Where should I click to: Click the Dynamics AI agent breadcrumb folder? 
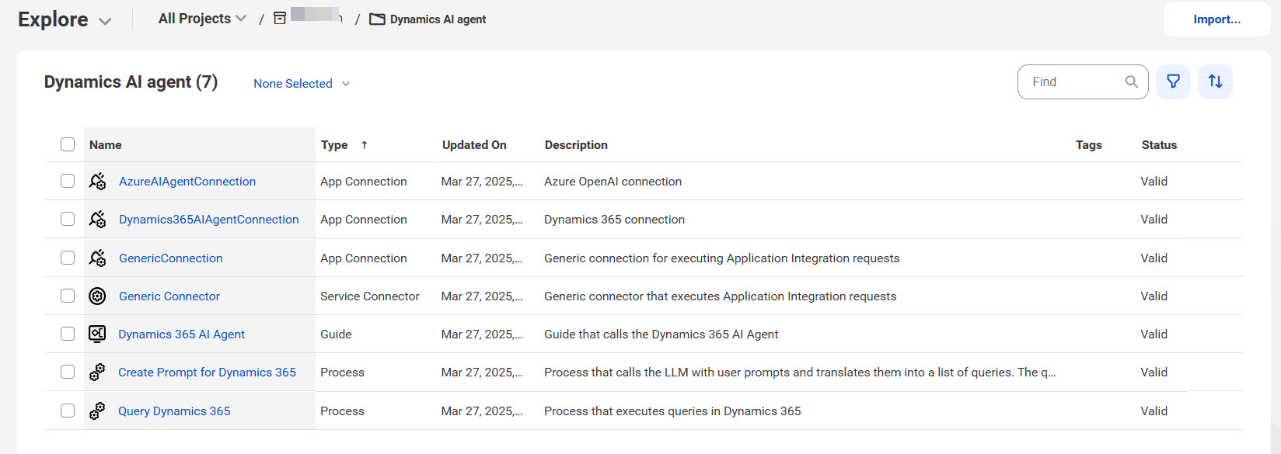438,19
